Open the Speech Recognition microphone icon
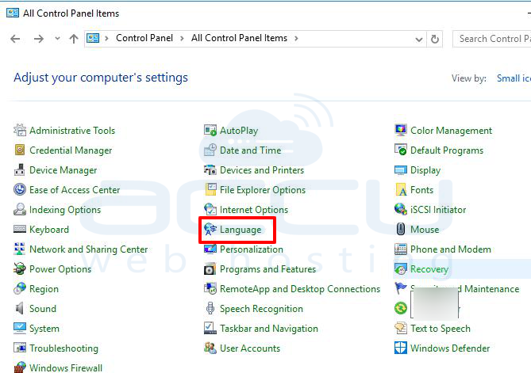The image size is (531, 373). pyautogui.click(x=210, y=309)
